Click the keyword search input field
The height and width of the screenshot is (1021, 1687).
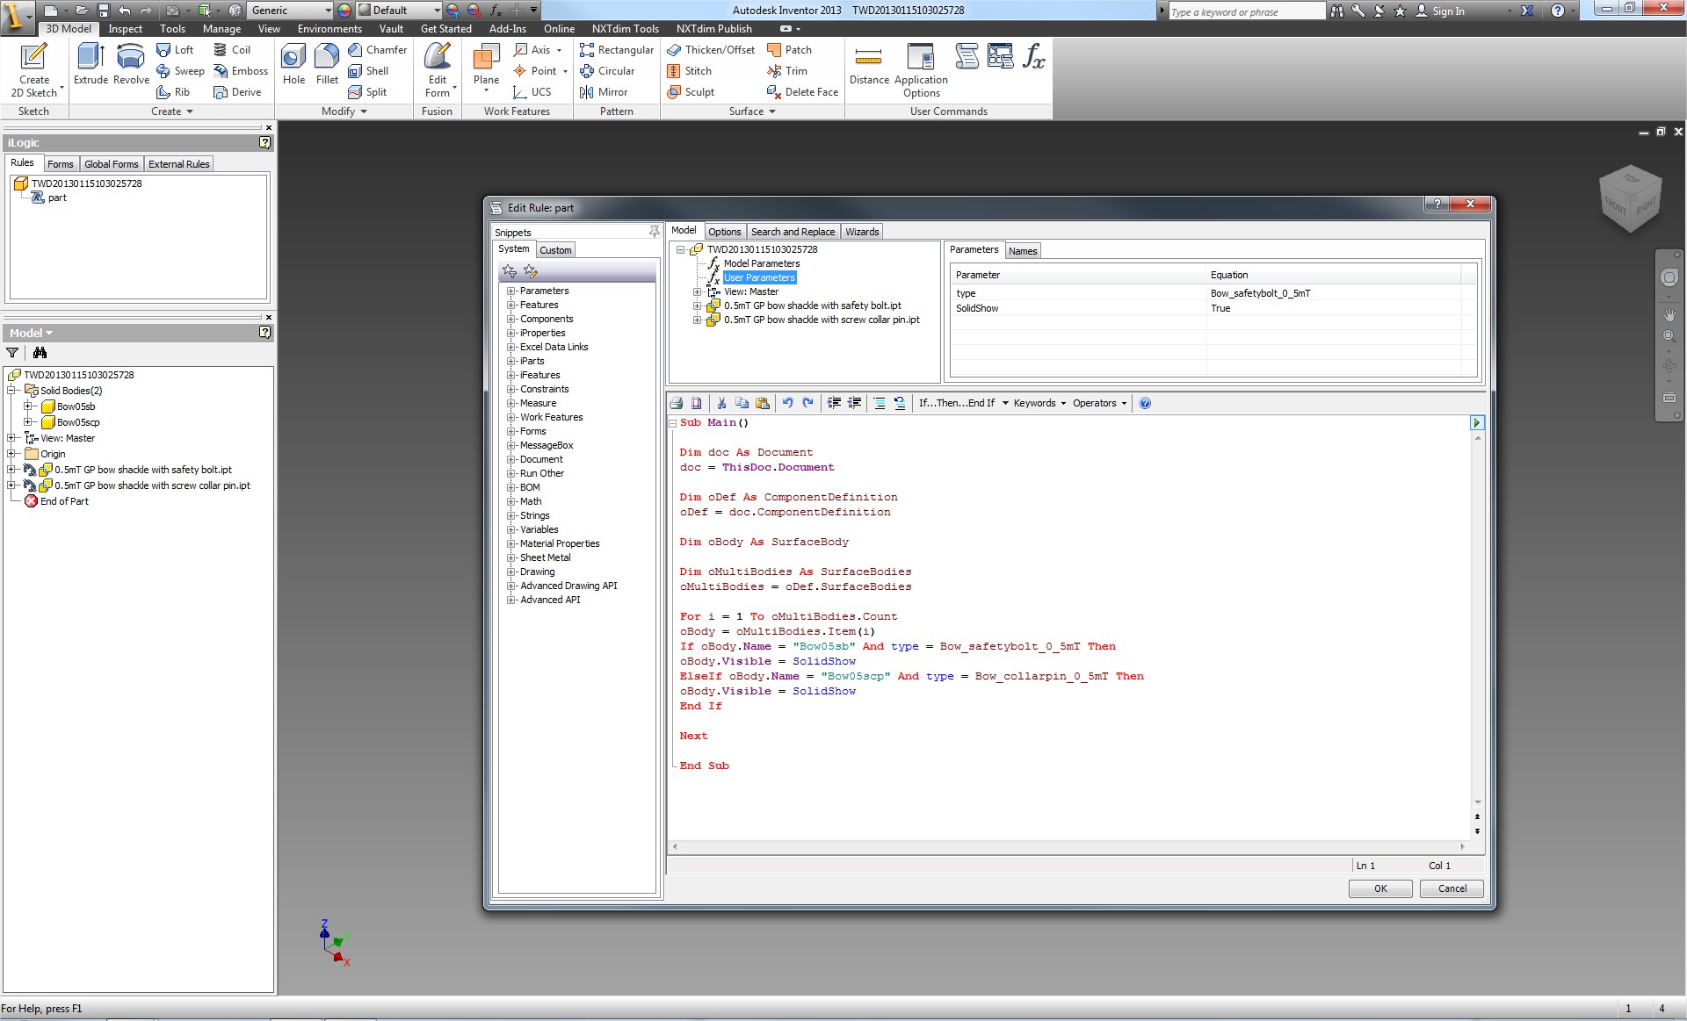pyautogui.click(x=1245, y=11)
